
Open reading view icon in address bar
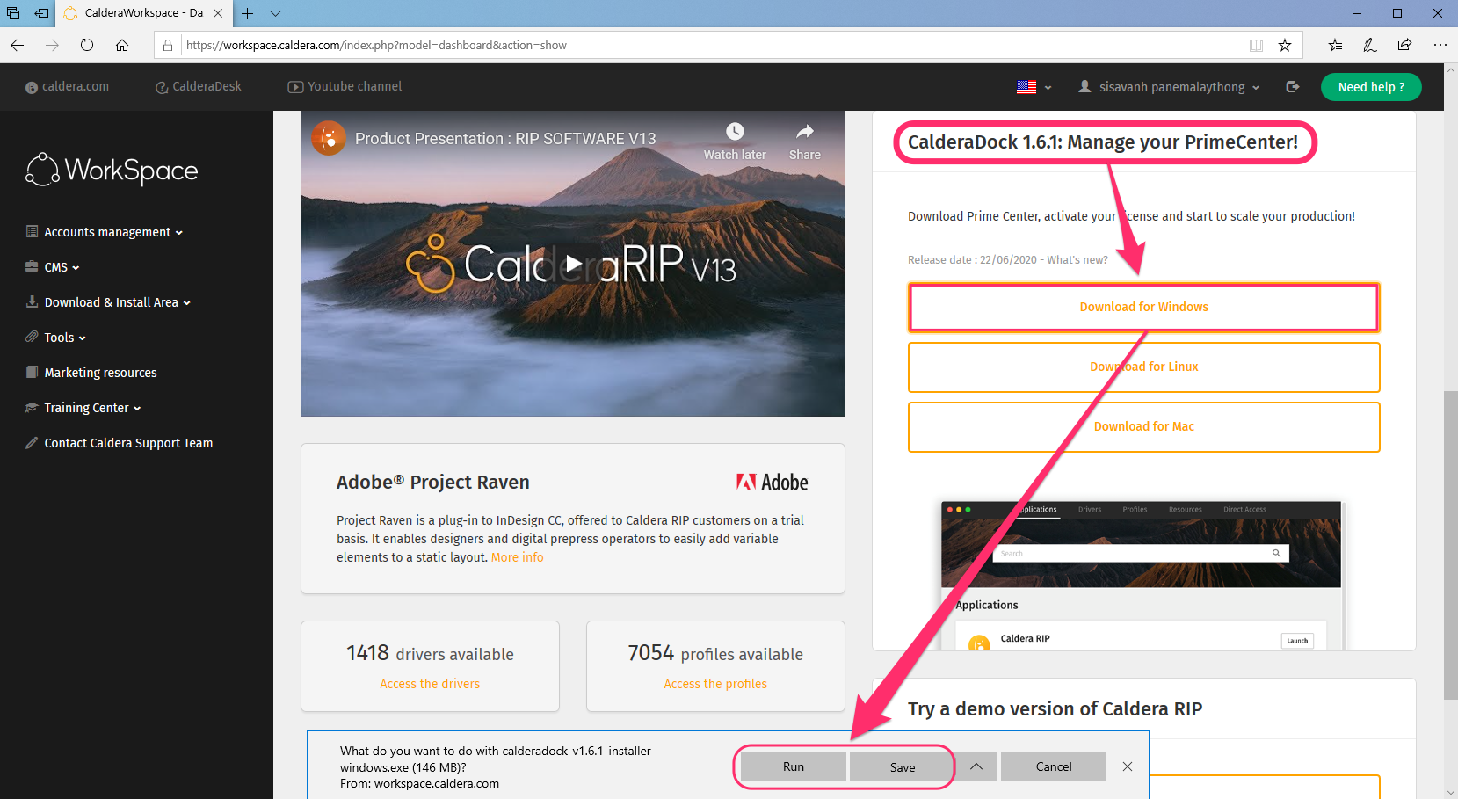[1257, 45]
